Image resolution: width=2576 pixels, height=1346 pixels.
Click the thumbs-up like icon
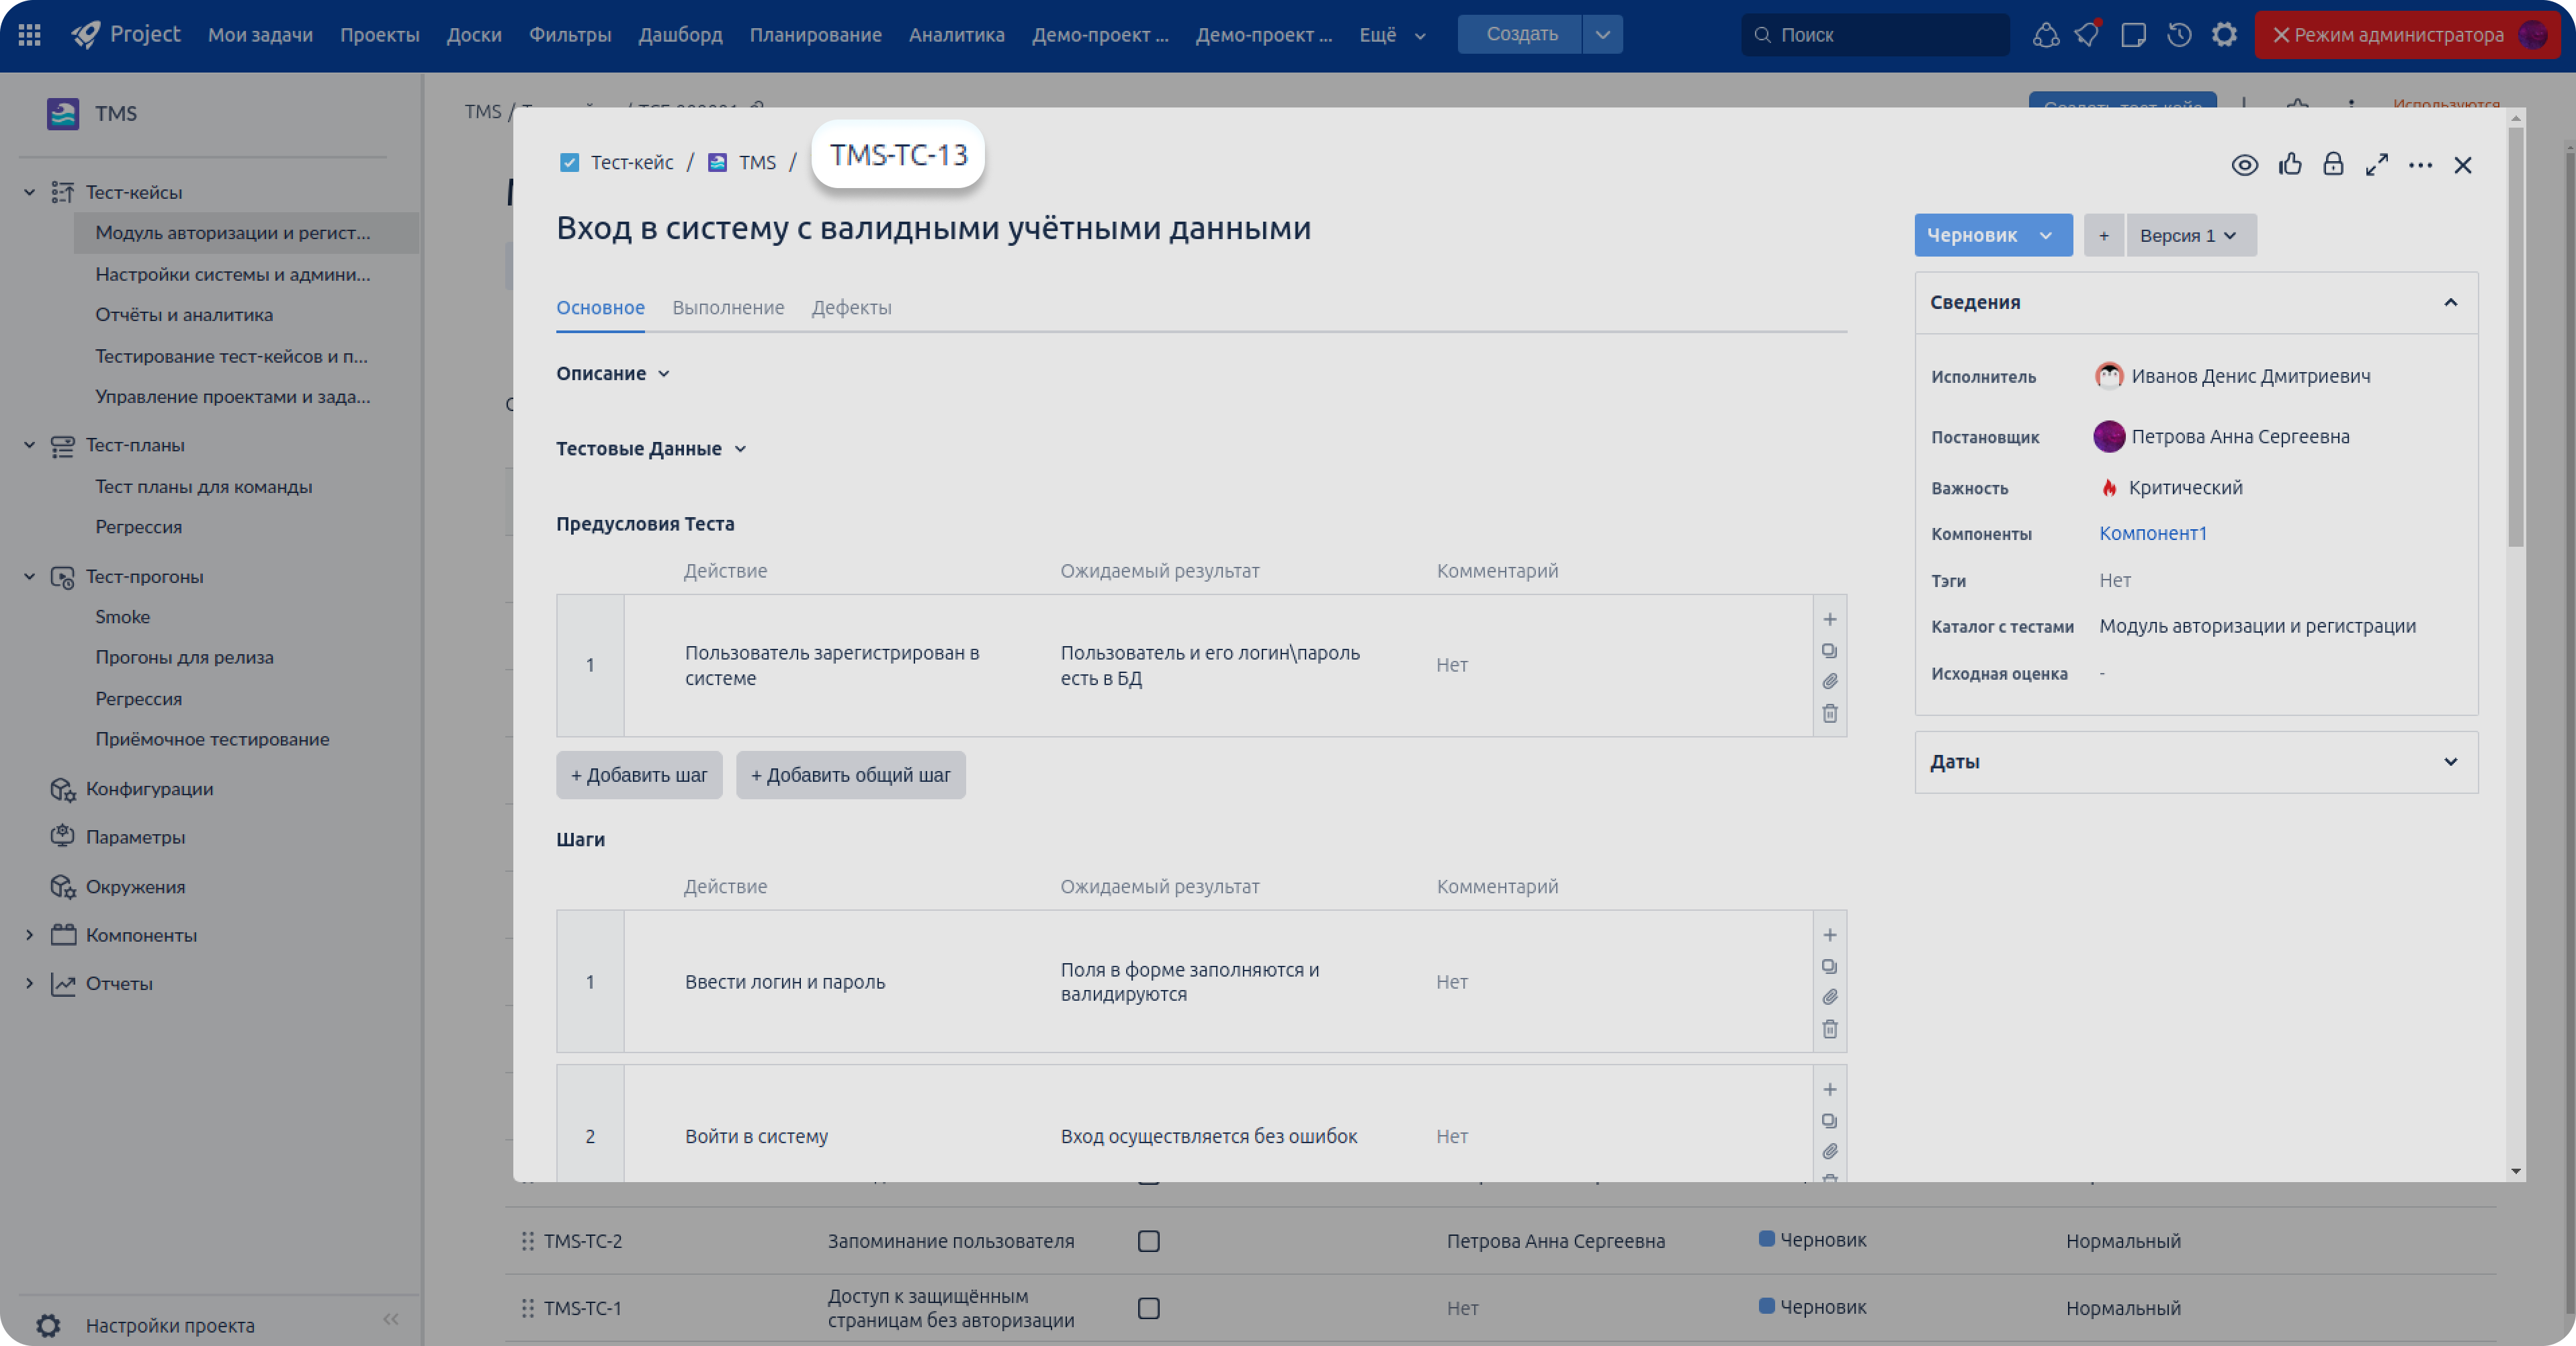tap(2290, 165)
